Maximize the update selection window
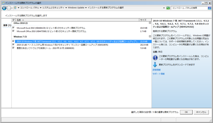 point(206,3)
